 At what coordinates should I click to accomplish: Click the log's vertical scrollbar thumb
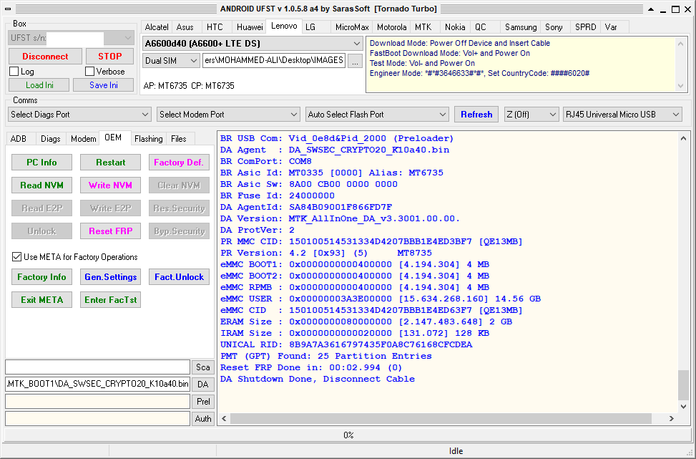683,385
